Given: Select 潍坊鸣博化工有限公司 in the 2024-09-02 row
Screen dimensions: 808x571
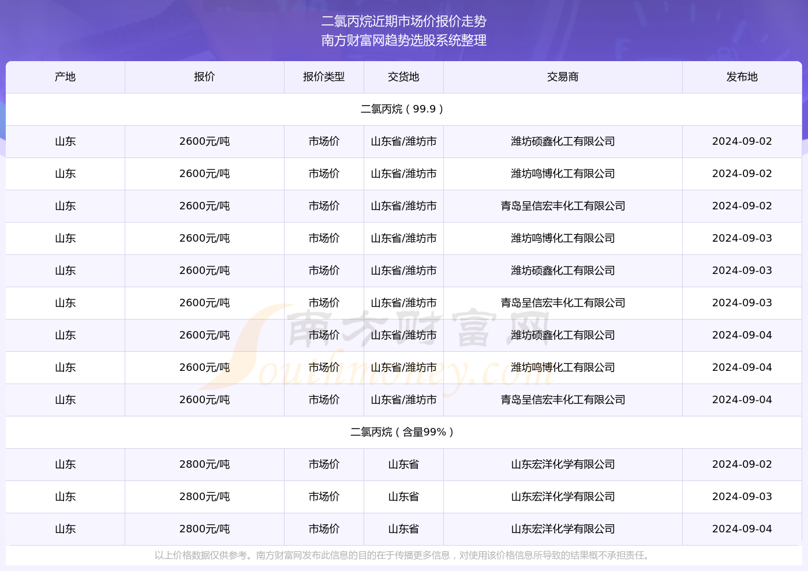Looking at the screenshot, I should click(x=563, y=174).
